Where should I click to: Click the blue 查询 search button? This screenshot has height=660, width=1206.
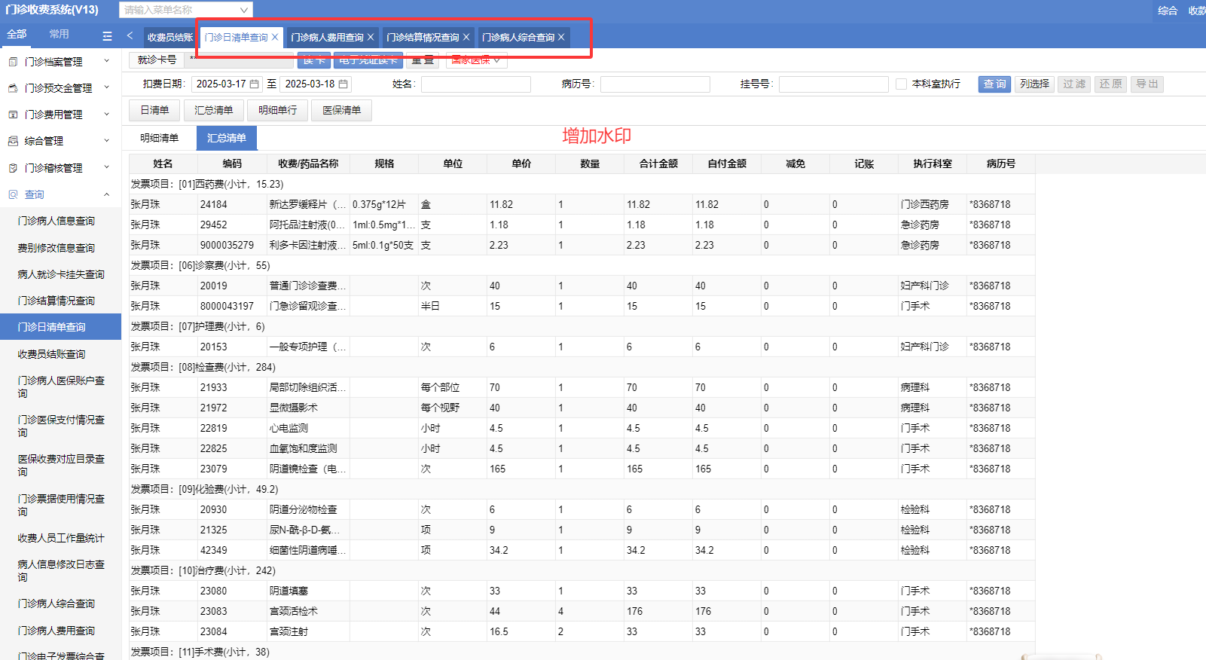(994, 84)
